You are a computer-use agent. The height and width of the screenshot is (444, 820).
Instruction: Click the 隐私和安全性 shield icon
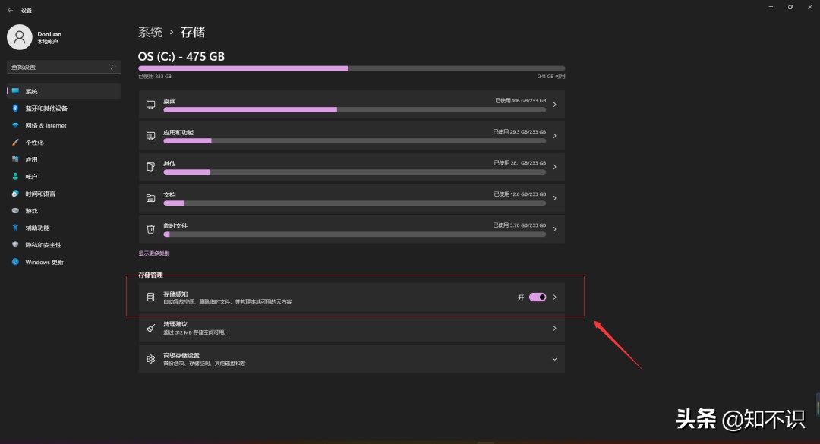(15, 245)
